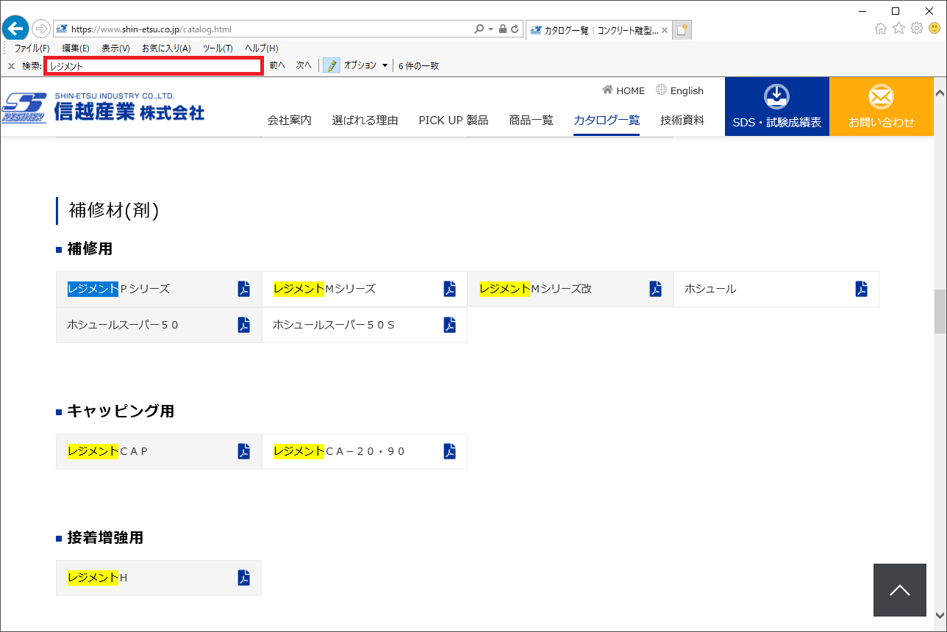Open the お気に入り(A) menu

(x=166, y=48)
